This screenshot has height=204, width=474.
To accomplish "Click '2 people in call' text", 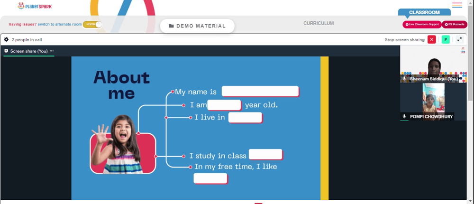I will tap(27, 40).
